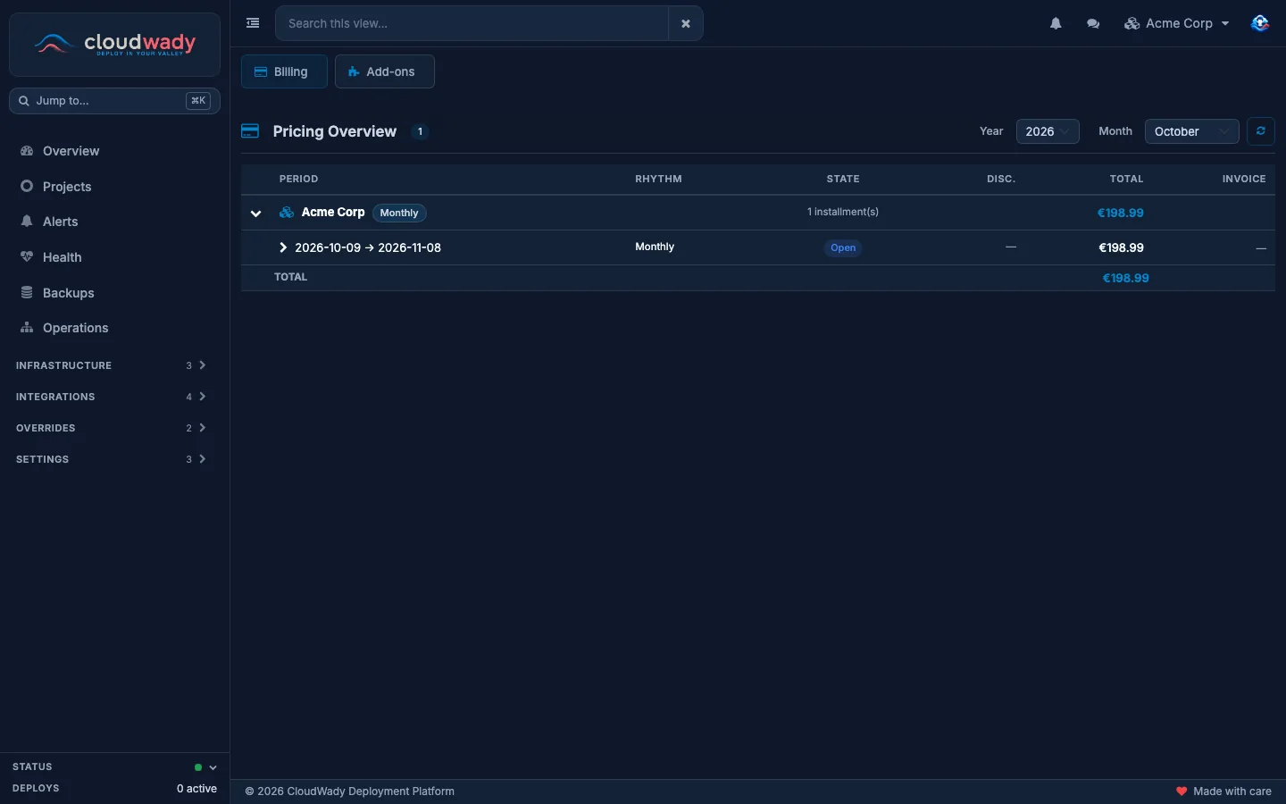1286x804 pixels.
Task: Click the Overview dashboard icon
Action: tap(27, 151)
